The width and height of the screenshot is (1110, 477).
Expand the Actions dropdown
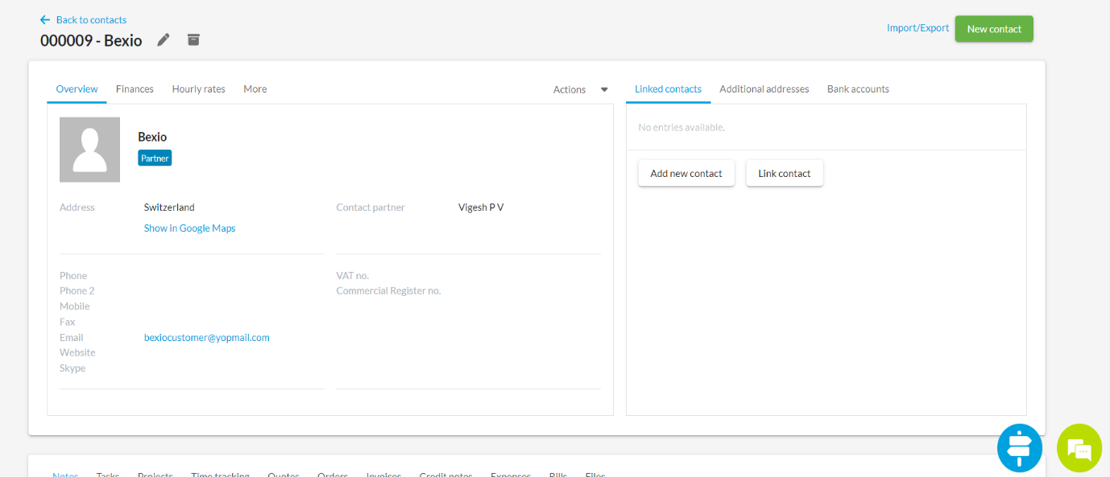point(581,90)
